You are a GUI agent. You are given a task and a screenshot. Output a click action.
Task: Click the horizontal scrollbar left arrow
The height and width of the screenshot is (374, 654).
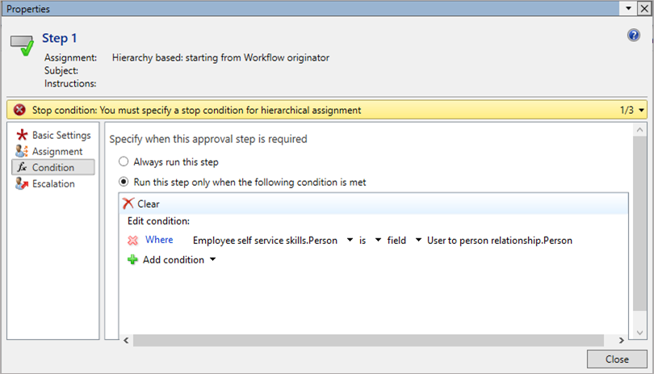pyautogui.click(x=126, y=340)
